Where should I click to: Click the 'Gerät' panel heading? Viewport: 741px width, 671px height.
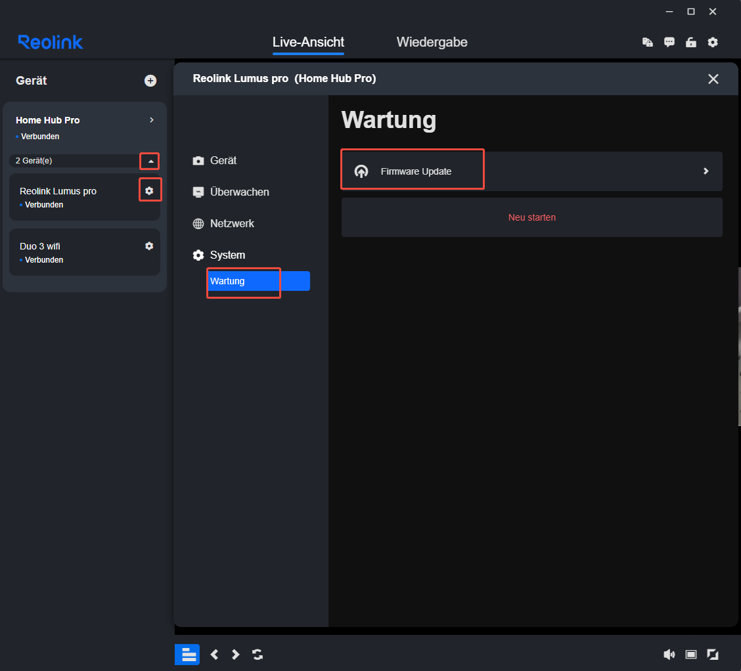pos(31,81)
